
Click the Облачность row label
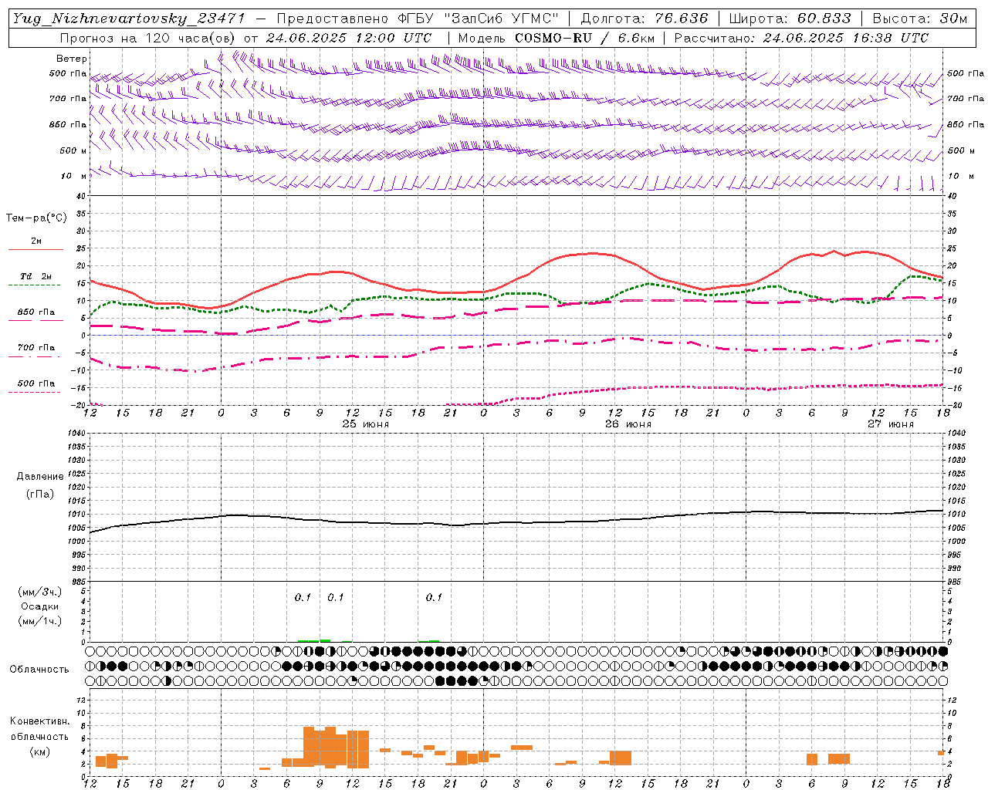click(39, 669)
